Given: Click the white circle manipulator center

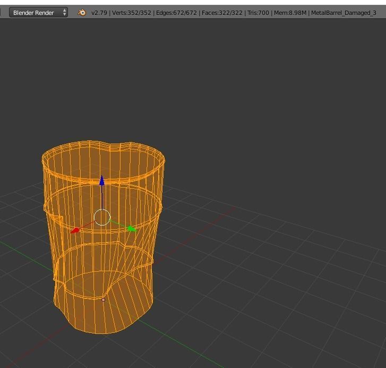Looking at the screenshot, I should coord(102,217).
